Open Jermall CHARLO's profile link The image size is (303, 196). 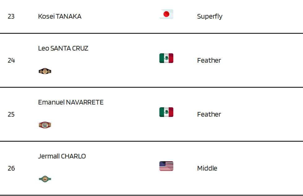pyautogui.click(x=62, y=156)
